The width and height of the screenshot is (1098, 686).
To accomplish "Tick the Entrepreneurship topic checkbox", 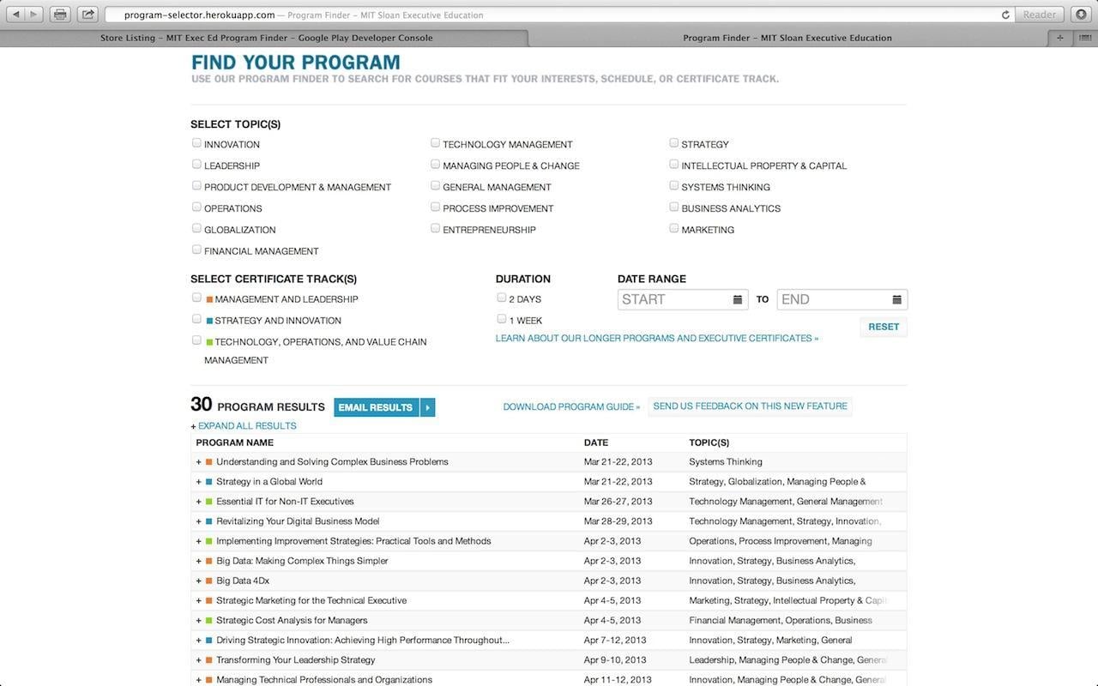I will pyautogui.click(x=435, y=229).
